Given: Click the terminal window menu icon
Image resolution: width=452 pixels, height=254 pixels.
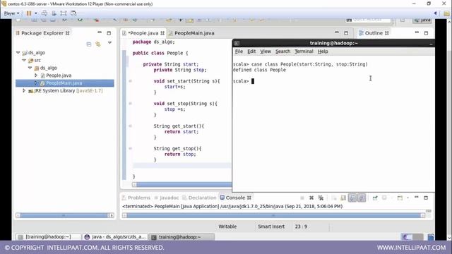Looking at the screenshot, I should [x=237, y=43].
